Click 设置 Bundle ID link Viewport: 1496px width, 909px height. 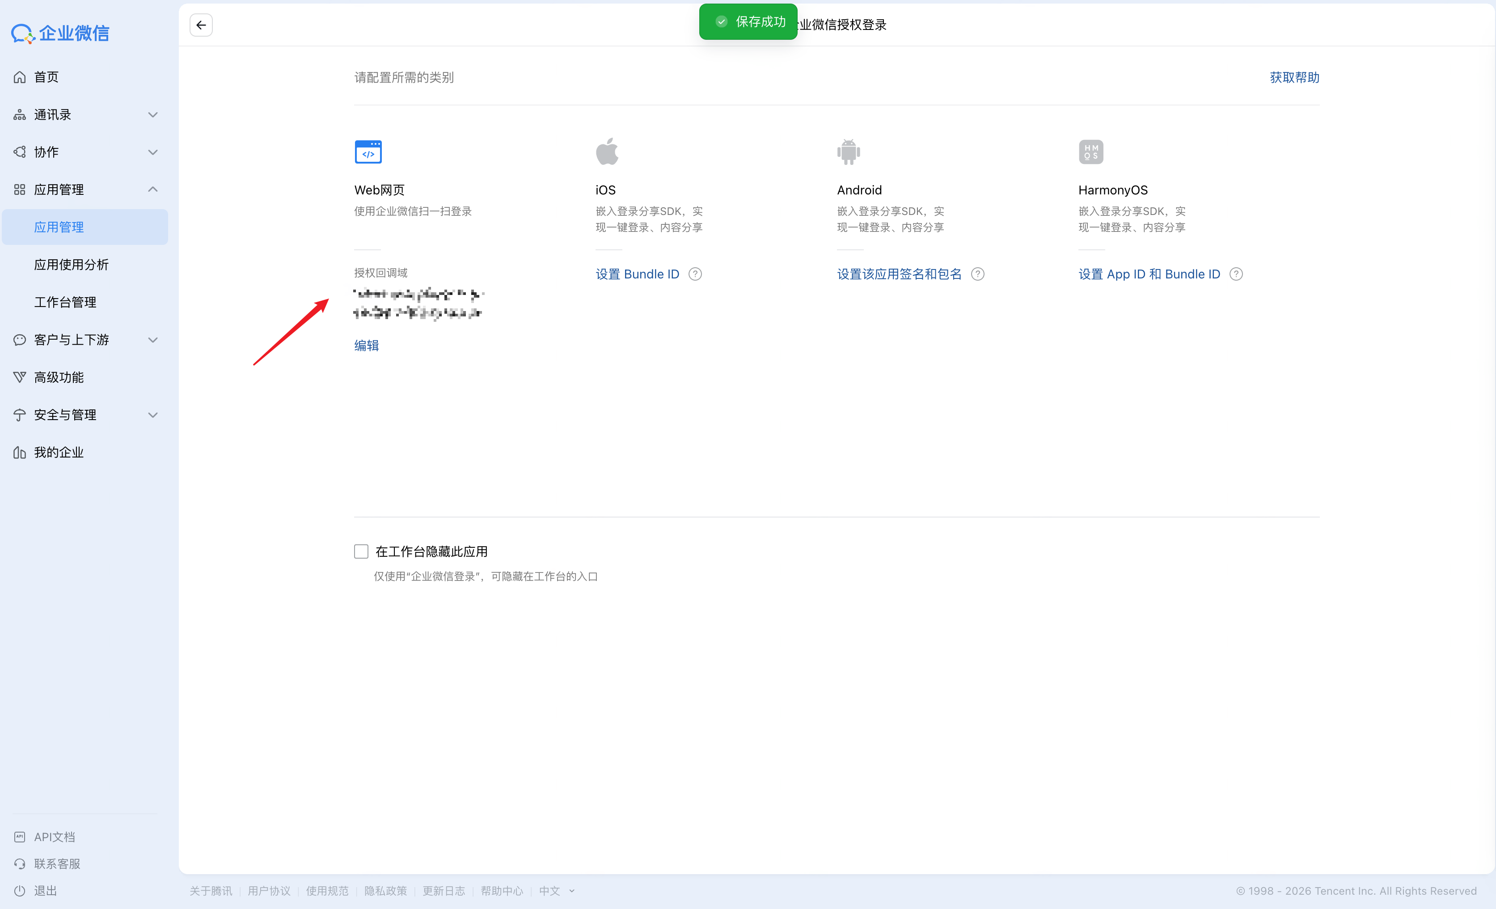pos(638,274)
